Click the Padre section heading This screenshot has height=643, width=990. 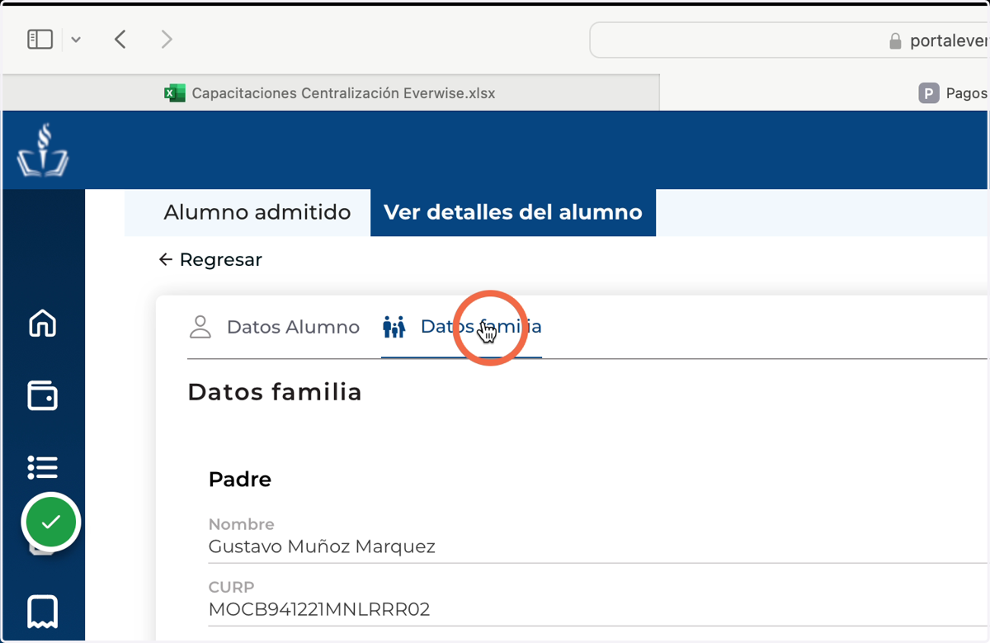tap(240, 479)
